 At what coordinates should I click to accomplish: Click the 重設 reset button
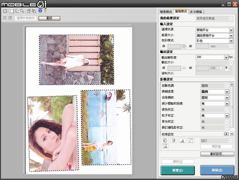pyautogui.click(x=49, y=18)
